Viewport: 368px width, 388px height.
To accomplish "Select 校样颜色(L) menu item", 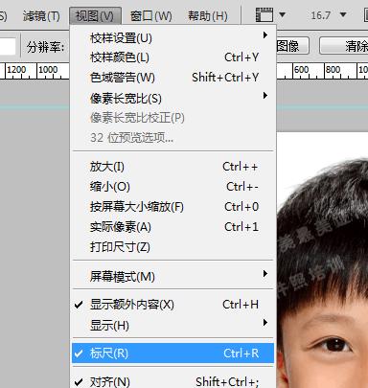I will pos(173,57).
